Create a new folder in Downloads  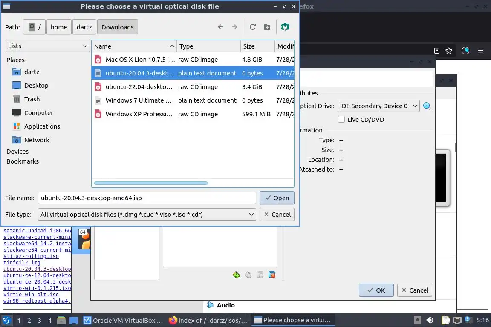tap(267, 27)
